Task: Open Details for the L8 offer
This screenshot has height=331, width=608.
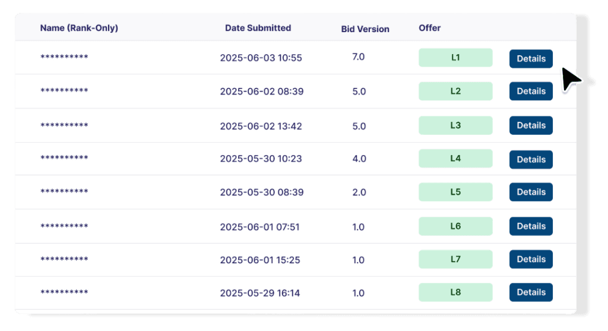Action: click(531, 292)
